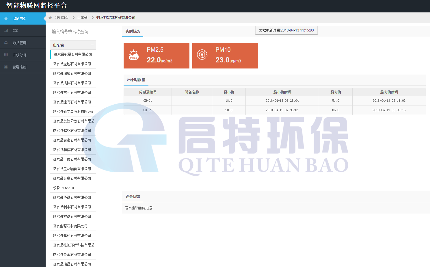
Task: Click the 监测首页 breadcrumb link
Action: [62, 18]
